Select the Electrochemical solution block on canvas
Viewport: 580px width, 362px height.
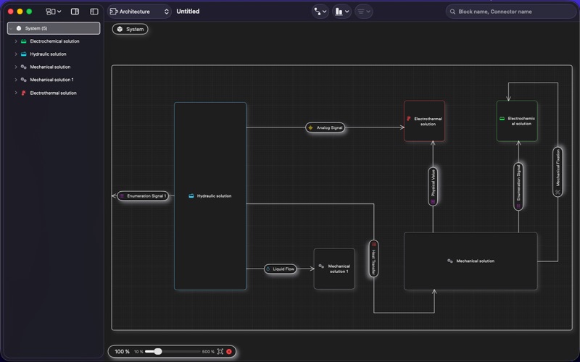(x=517, y=121)
